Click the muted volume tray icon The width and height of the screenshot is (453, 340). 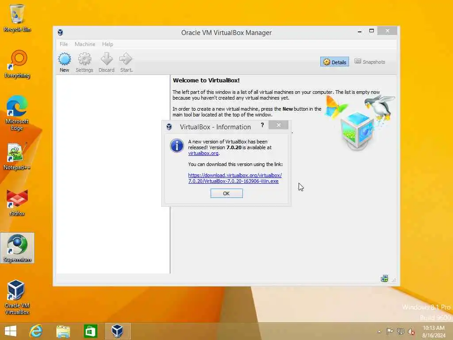[411, 332]
